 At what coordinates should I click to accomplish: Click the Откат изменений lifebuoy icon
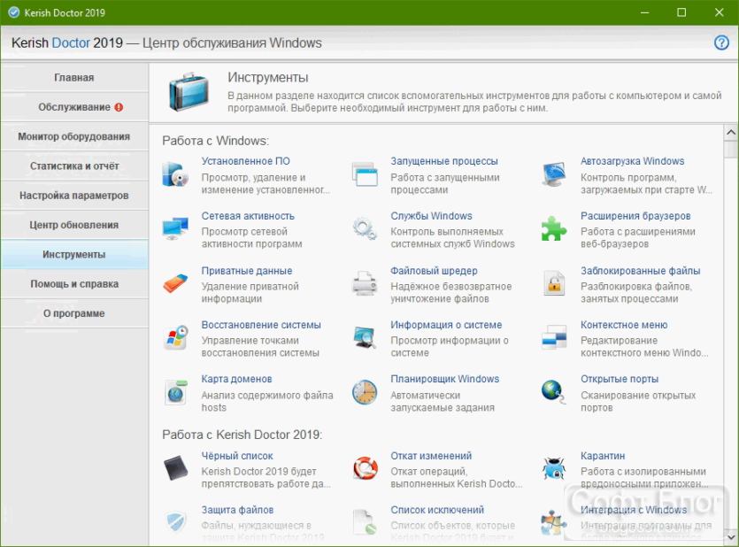point(365,468)
